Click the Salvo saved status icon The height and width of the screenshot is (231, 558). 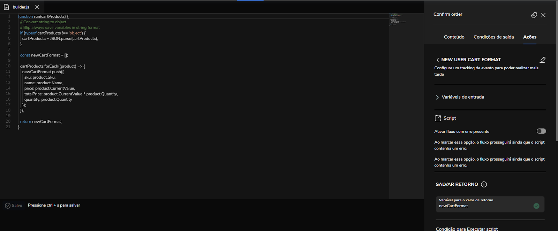pyautogui.click(x=8, y=206)
